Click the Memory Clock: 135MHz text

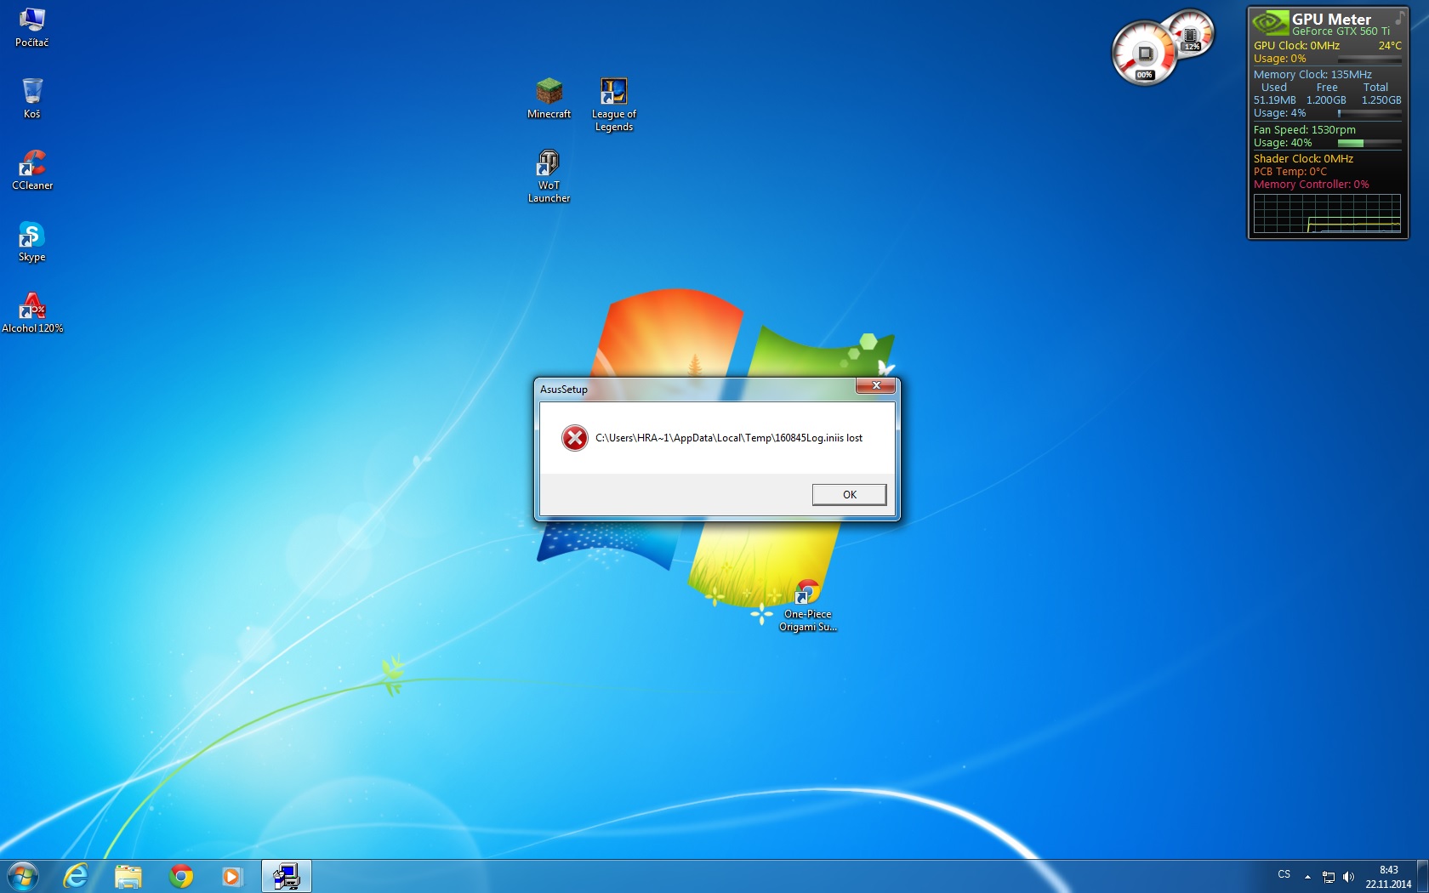(x=1312, y=75)
